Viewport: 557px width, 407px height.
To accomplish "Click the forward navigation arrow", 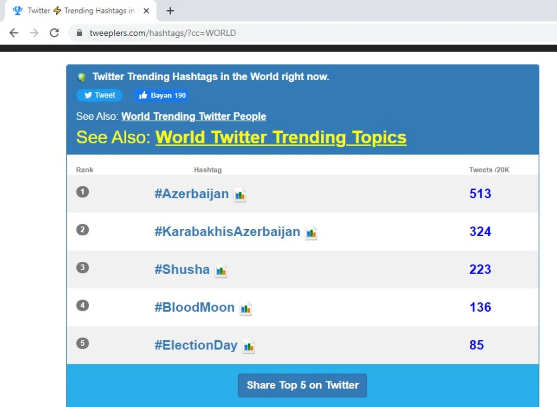I will coord(33,33).
